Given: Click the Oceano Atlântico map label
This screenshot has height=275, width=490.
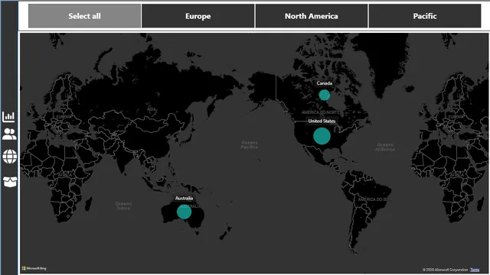Looking at the screenshot, I should [385, 147].
